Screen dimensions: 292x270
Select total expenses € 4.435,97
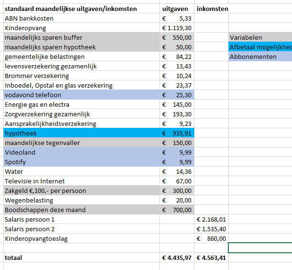click(x=177, y=258)
